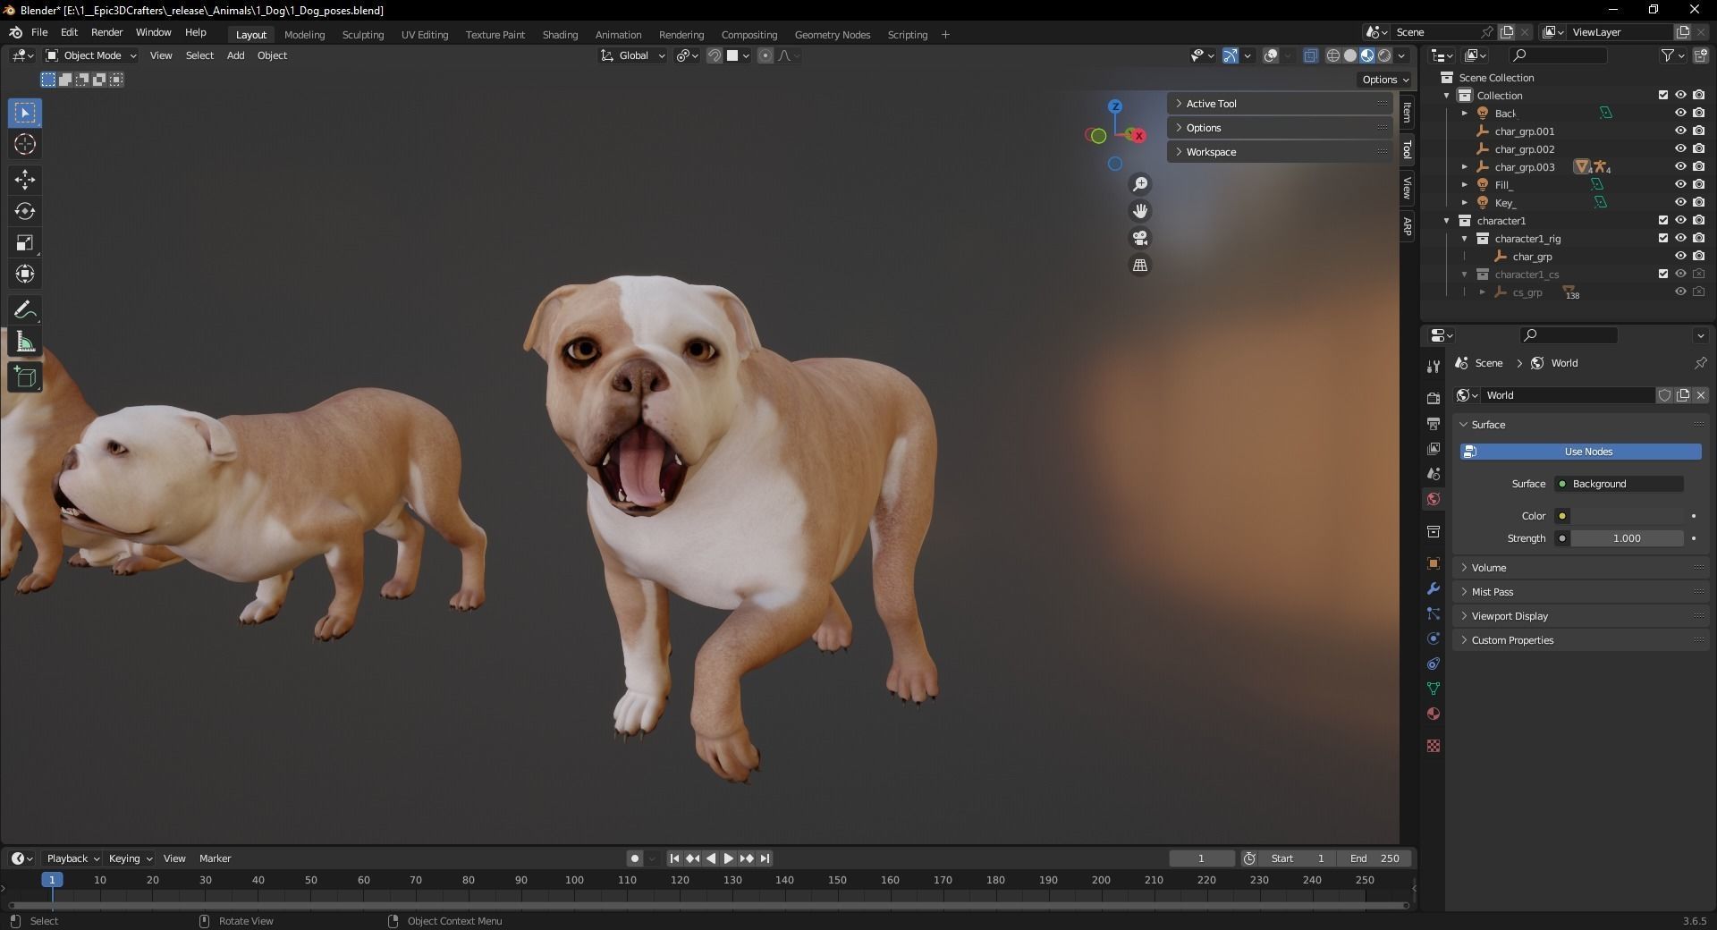Click the pan view hand icon
1717x930 pixels.
tap(1140, 211)
